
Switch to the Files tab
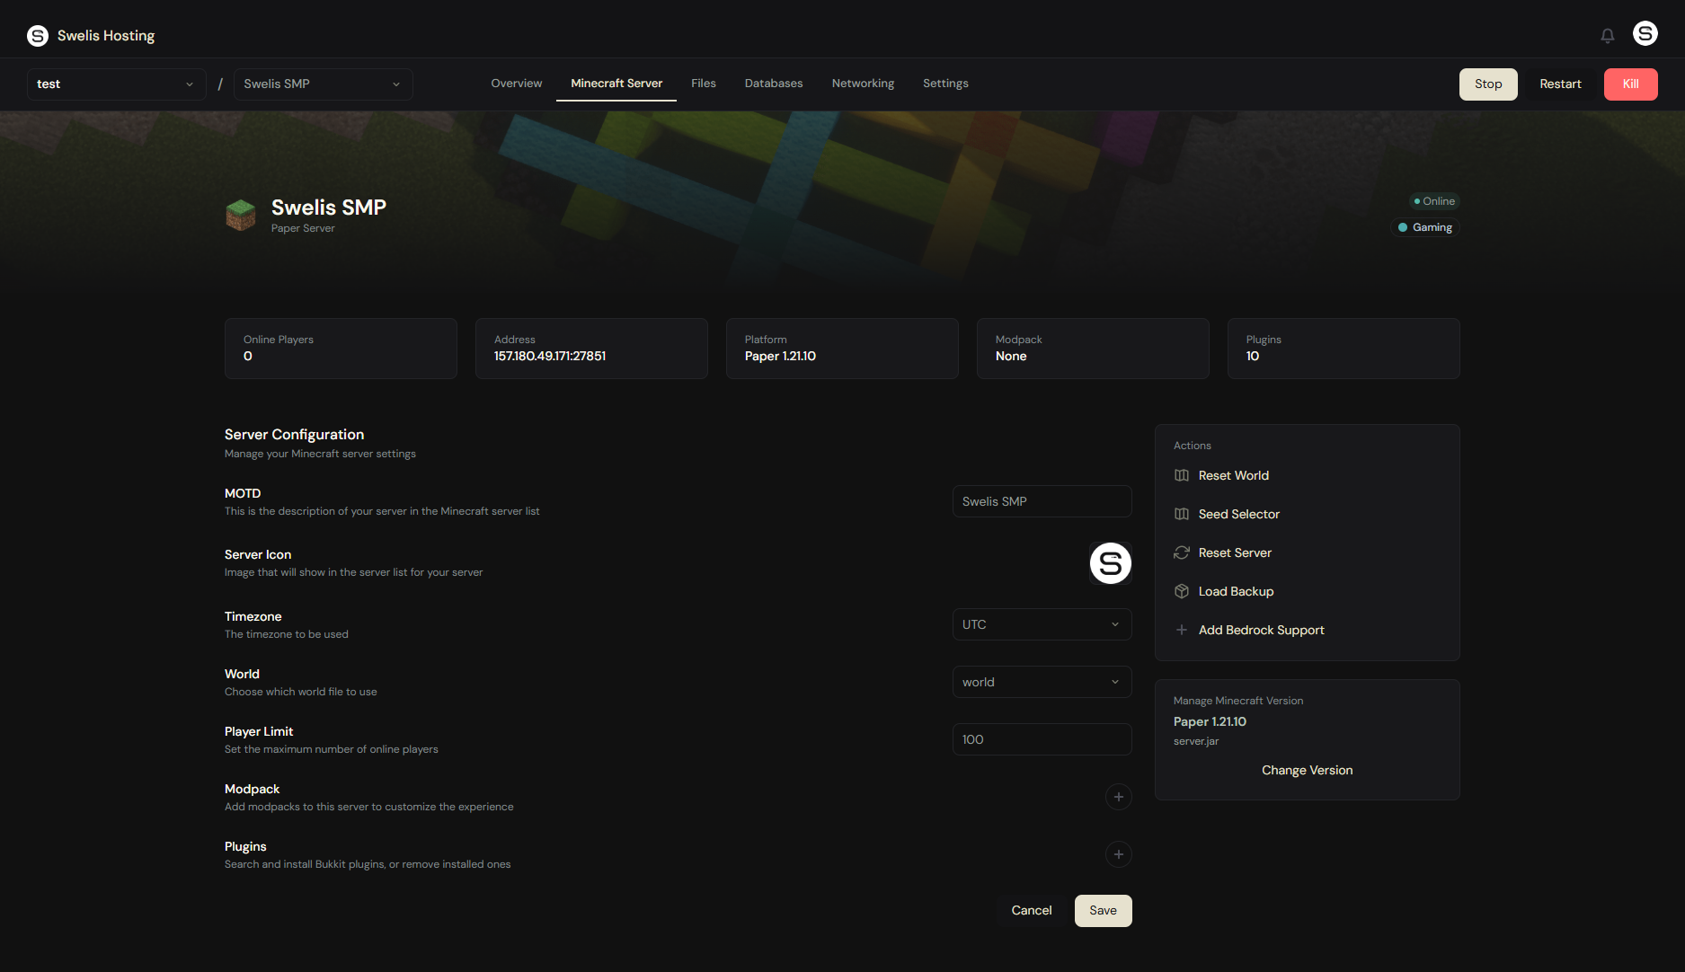coord(703,84)
